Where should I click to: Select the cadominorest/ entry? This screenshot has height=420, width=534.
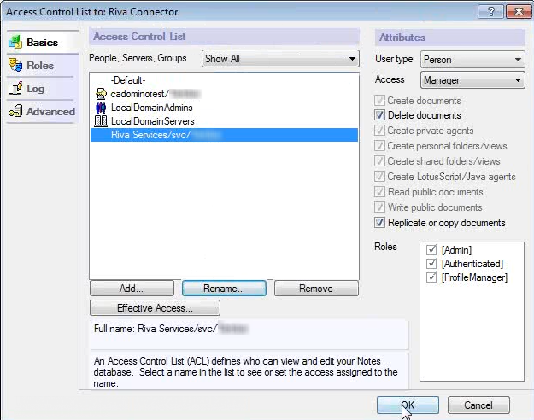[x=224, y=94]
